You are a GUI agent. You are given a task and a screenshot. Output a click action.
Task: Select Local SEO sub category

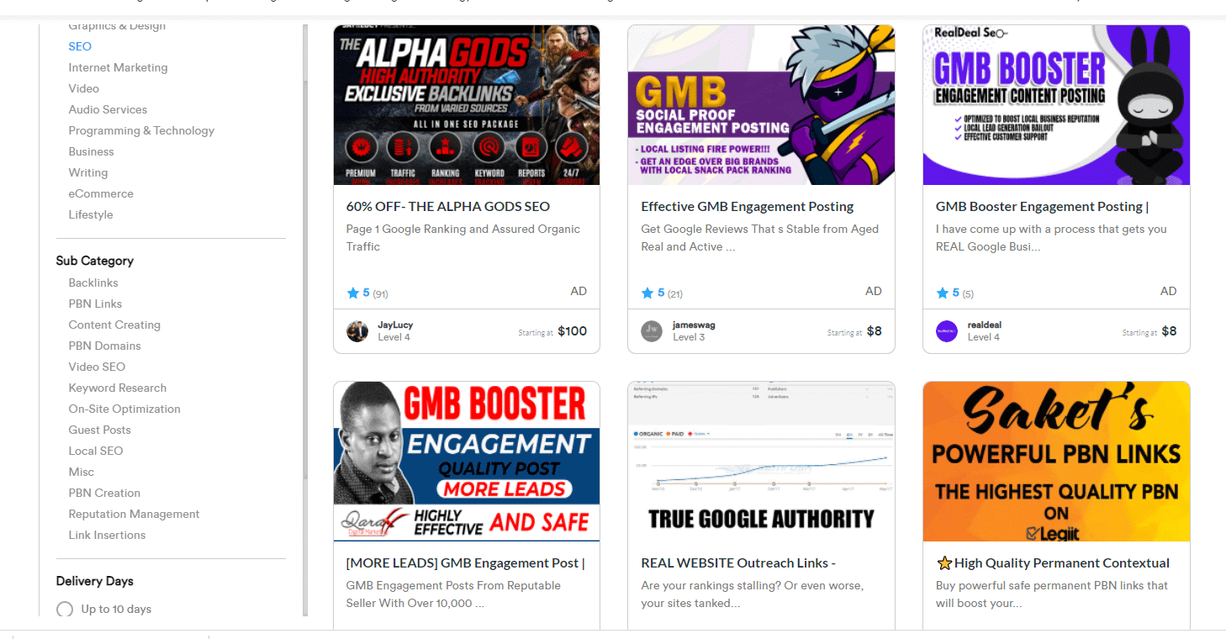tap(96, 451)
